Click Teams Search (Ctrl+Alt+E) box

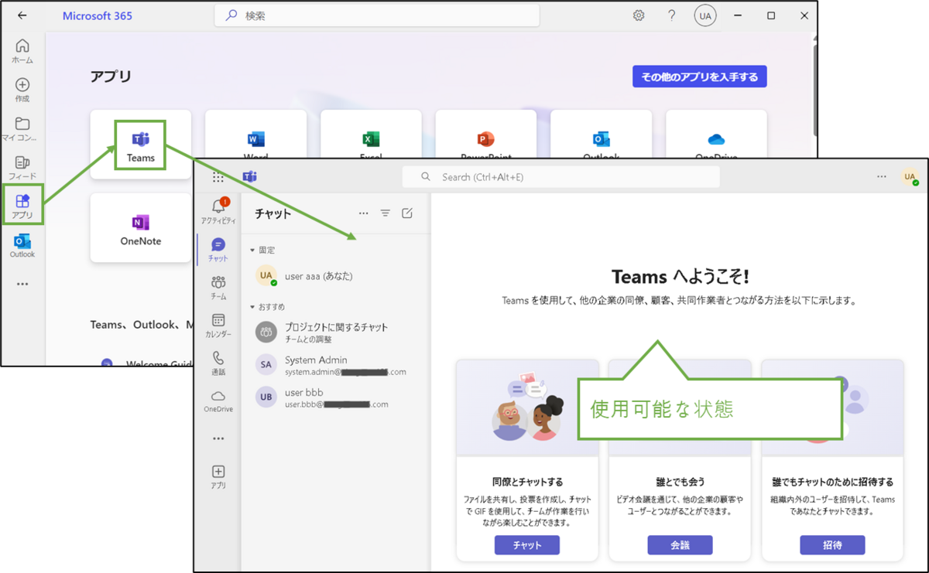(560, 177)
